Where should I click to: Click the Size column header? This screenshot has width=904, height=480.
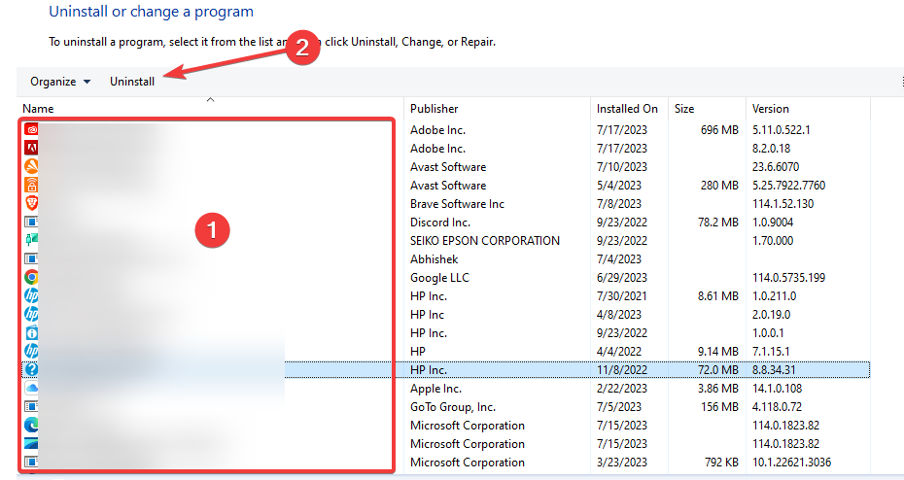684,108
